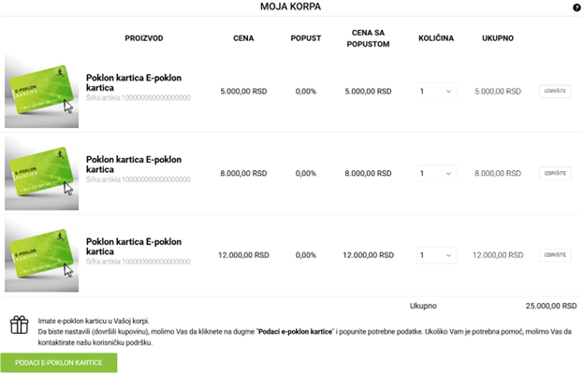Open product title in the 5.000,00 RSD row
584x373 pixels.
click(134, 82)
